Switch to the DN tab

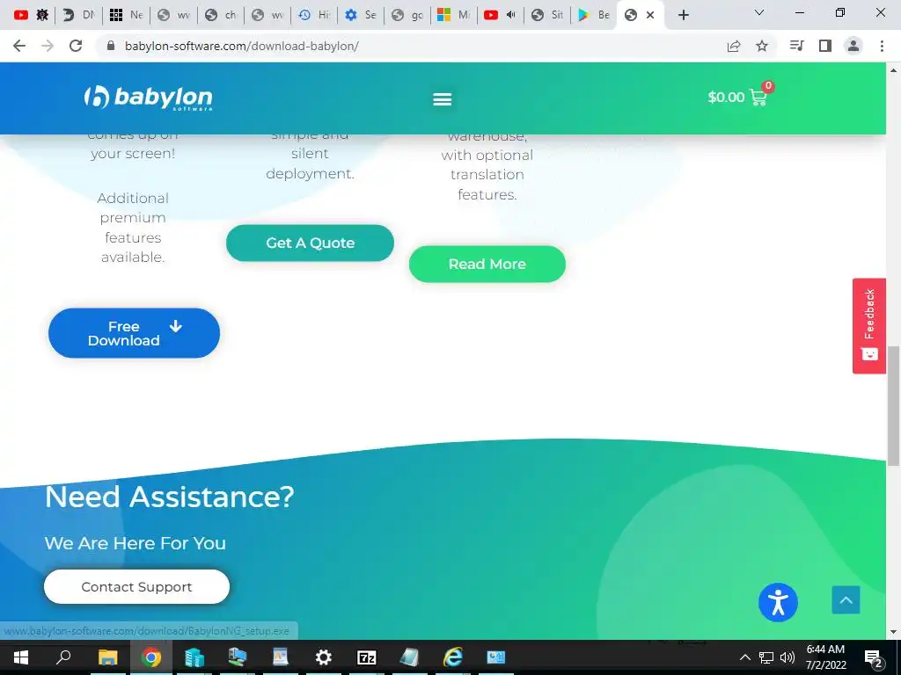pos(78,15)
